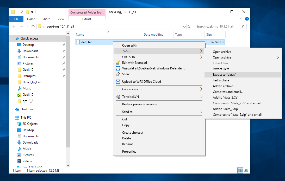Click the TortoiseSVN icon
The image size is (285, 181).
coord(118,97)
